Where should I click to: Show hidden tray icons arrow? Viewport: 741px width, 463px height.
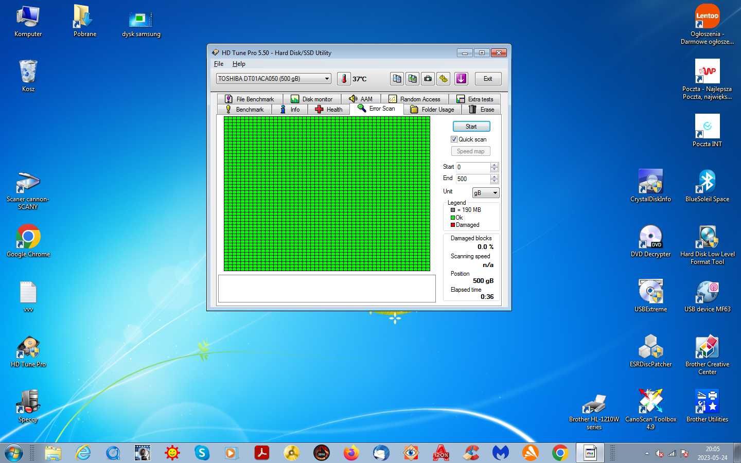tap(647, 453)
